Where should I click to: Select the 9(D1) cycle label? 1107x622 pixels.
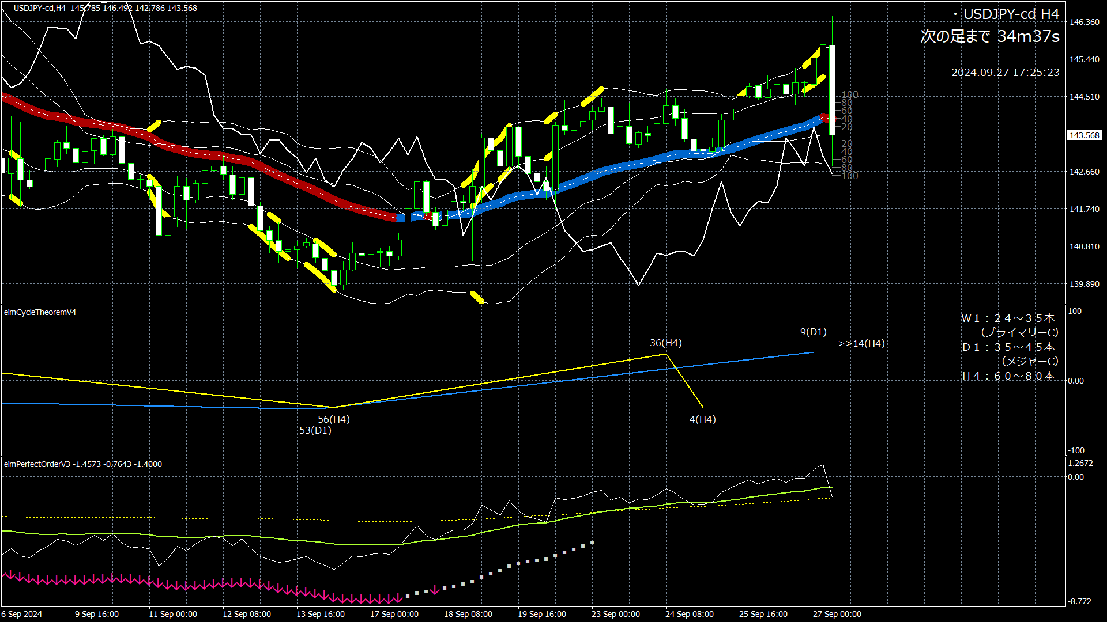coord(813,332)
